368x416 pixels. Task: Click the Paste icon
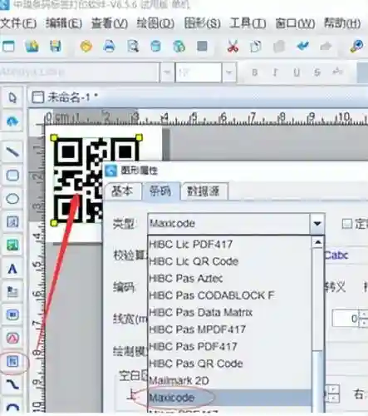tap(279, 47)
